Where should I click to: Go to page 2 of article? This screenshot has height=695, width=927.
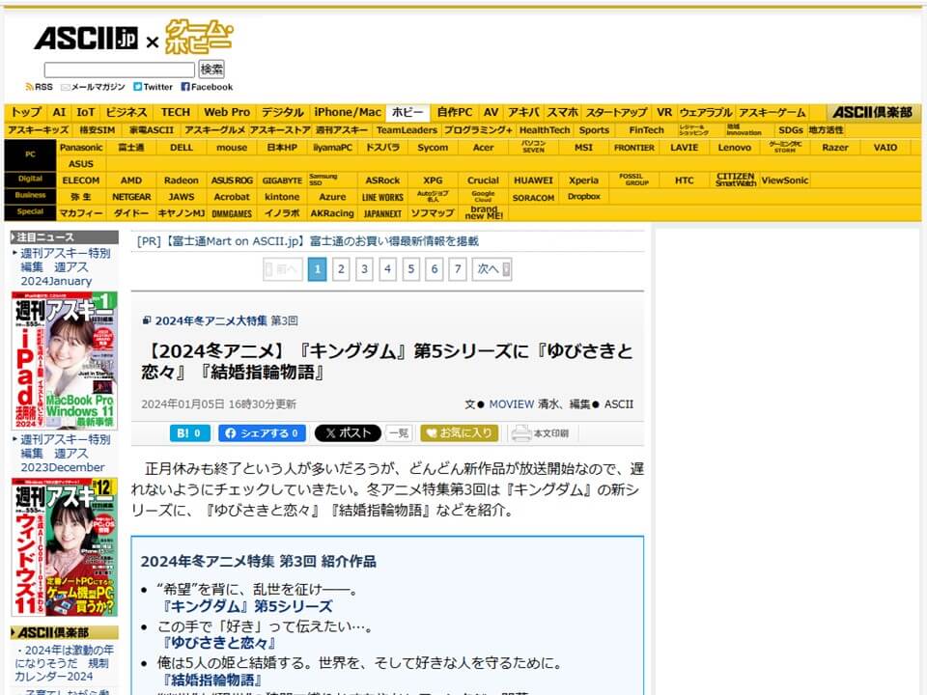pyautogui.click(x=341, y=269)
